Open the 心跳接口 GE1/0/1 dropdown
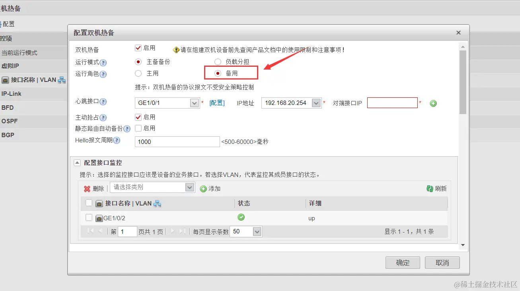Screen dimensions: 520x291 [195, 103]
